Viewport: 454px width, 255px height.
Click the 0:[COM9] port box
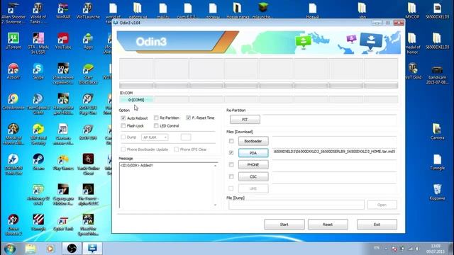coord(136,100)
